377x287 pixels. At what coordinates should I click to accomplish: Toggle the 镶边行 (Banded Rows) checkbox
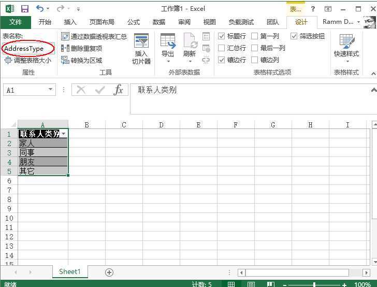221,60
